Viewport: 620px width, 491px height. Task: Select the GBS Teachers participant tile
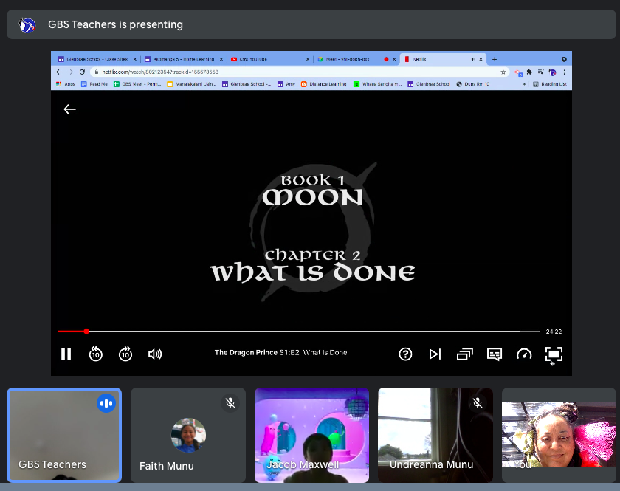coord(64,435)
